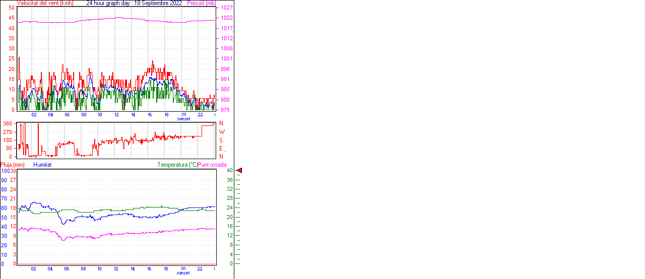Select the W compass label

[221, 132]
